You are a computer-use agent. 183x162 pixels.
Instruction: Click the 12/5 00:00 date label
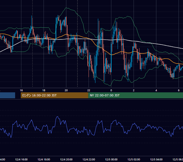pyautogui.click(x=111, y=160)
